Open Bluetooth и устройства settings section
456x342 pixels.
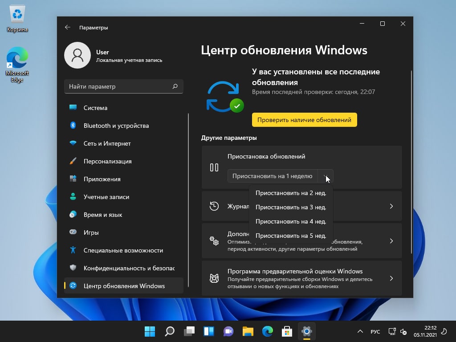(116, 126)
